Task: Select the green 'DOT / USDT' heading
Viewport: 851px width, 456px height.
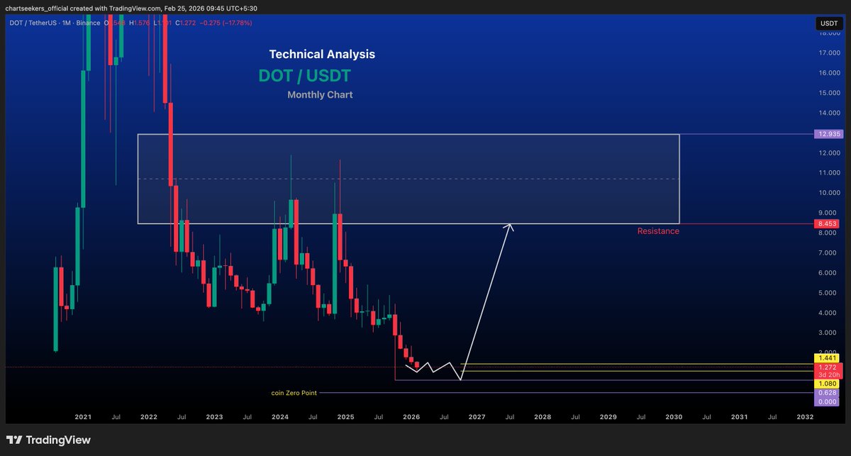Action: pyautogui.click(x=304, y=76)
